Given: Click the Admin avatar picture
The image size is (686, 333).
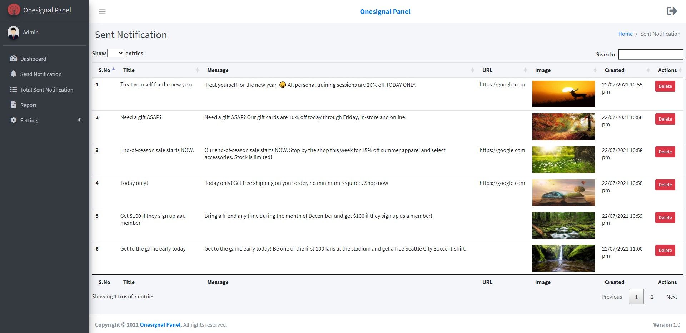Looking at the screenshot, I should click(14, 32).
